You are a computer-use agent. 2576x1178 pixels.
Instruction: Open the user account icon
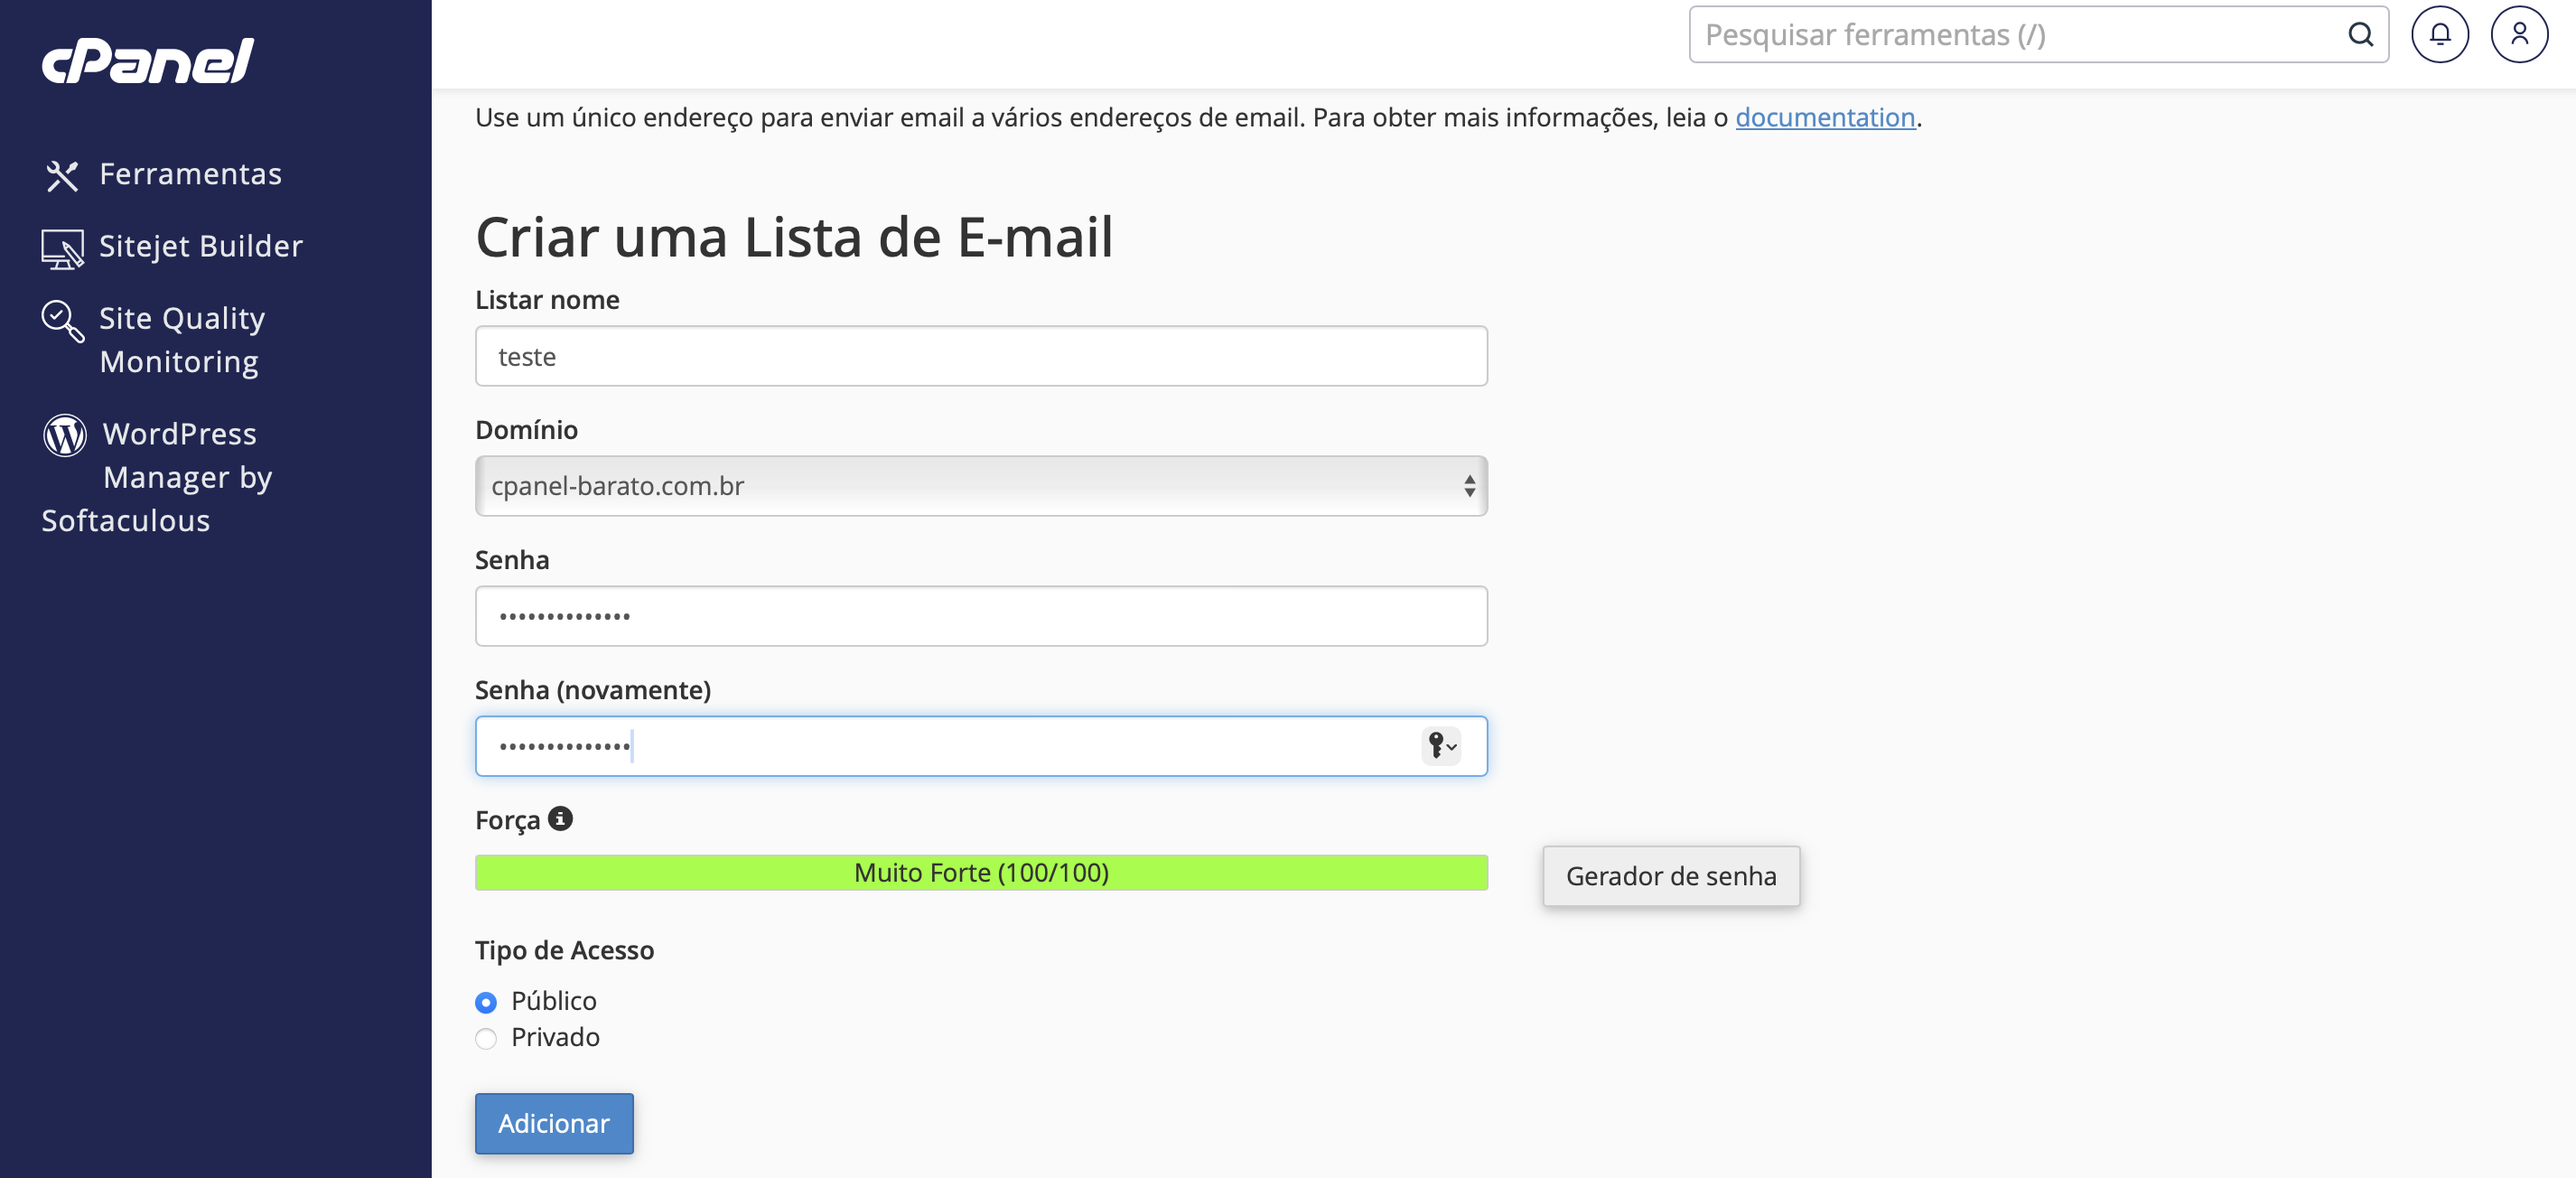pyautogui.click(x=2519, y=35)
